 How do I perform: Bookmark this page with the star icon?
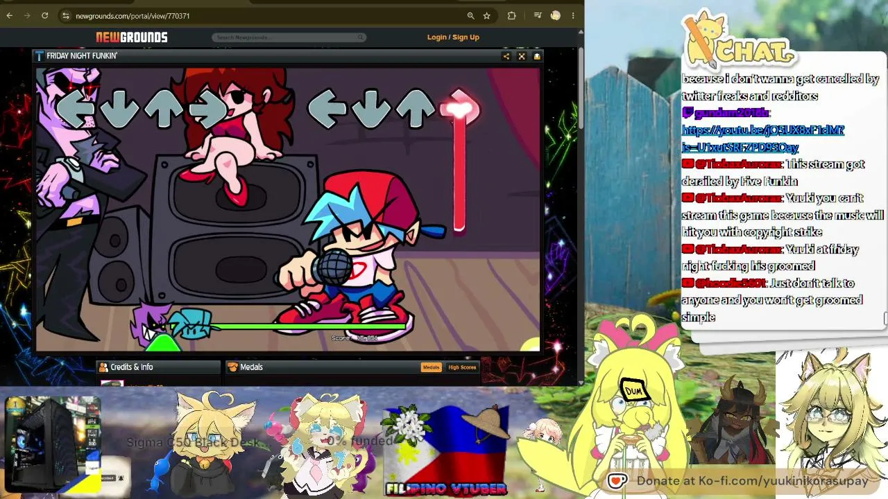pyautogui.click(x=487, y=15)
